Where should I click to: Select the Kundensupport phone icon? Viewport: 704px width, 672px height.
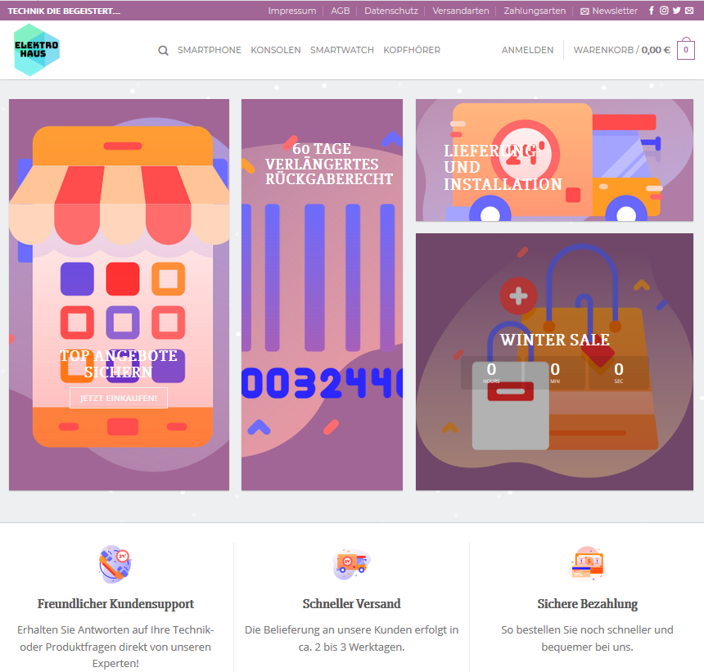point(115,564)
